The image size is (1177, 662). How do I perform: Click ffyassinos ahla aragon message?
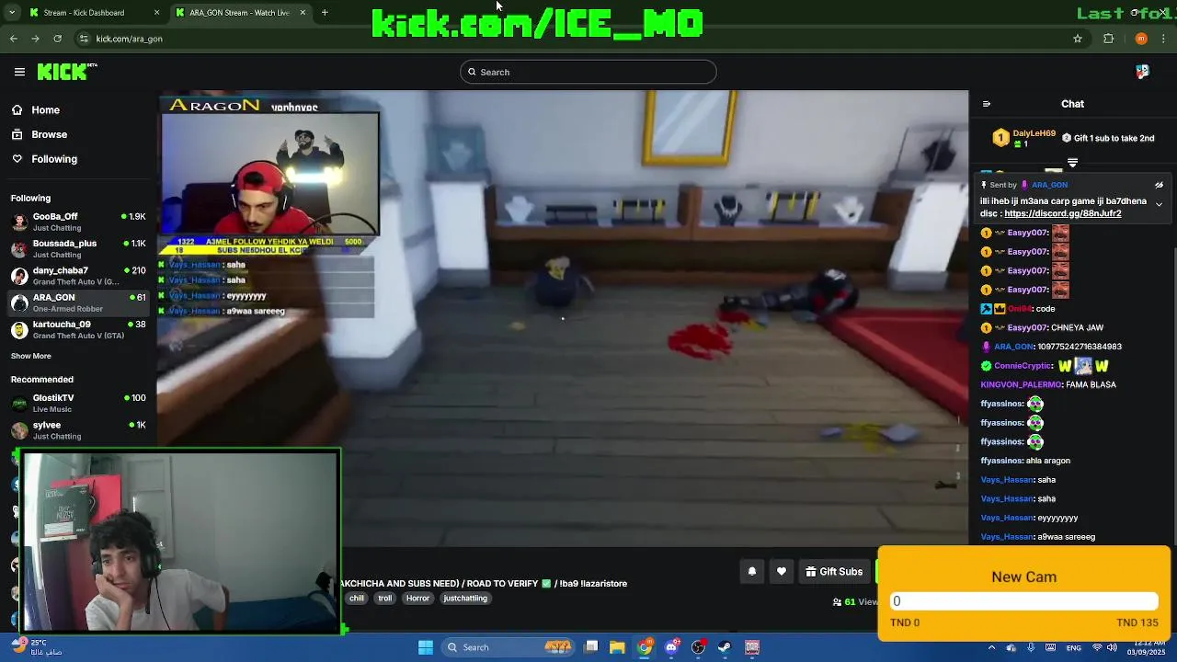tap(1025, 461)
